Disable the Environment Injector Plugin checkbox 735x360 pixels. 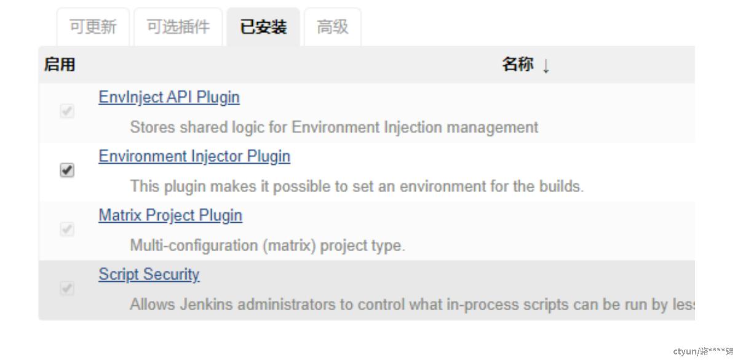67,170
